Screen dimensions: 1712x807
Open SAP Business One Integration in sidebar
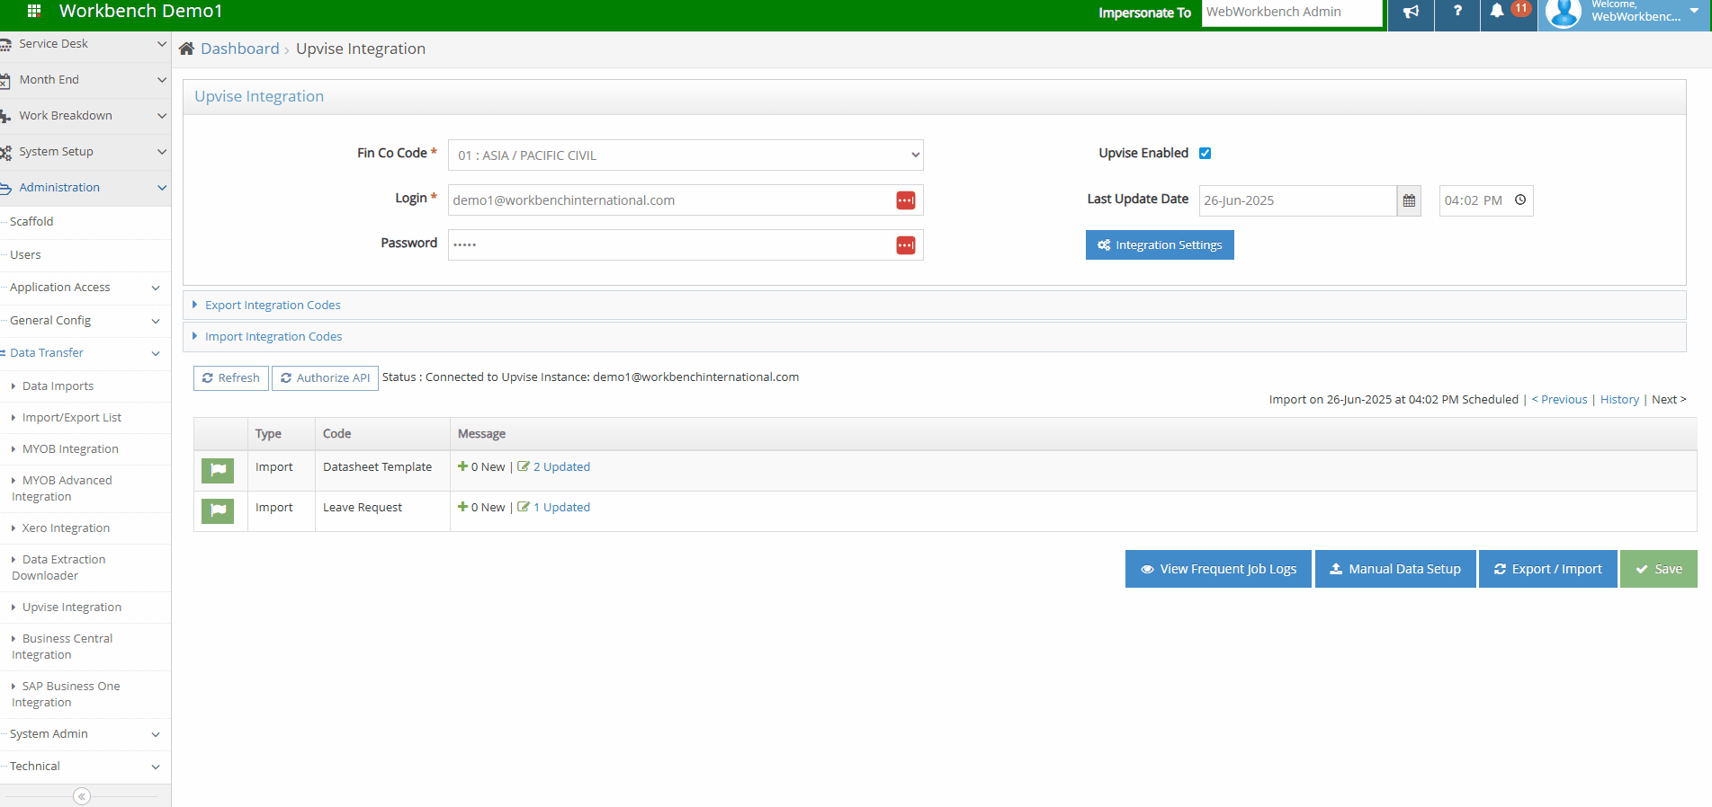[66, 694]
